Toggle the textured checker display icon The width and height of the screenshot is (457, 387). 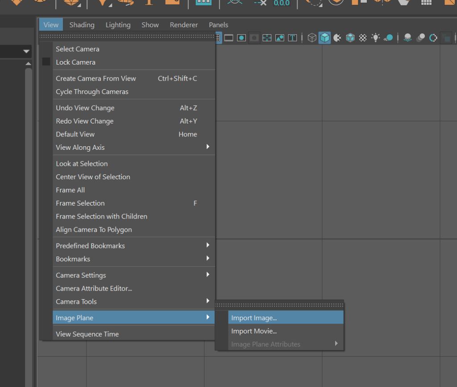(363, 38)
